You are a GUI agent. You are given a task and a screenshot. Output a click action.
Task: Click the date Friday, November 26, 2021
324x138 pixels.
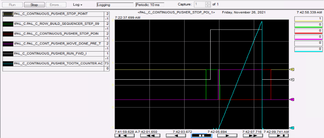point(244,13)
